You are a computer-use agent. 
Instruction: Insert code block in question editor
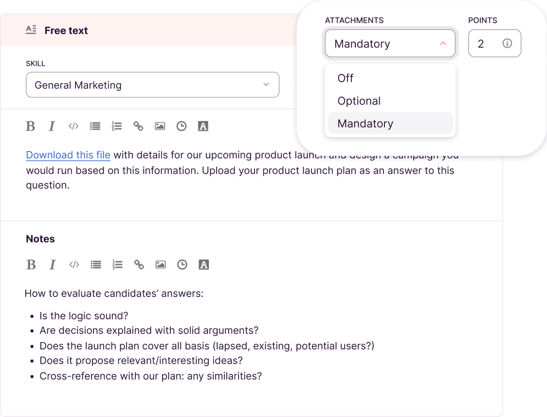pyautogui.click(x=73, y=126)
